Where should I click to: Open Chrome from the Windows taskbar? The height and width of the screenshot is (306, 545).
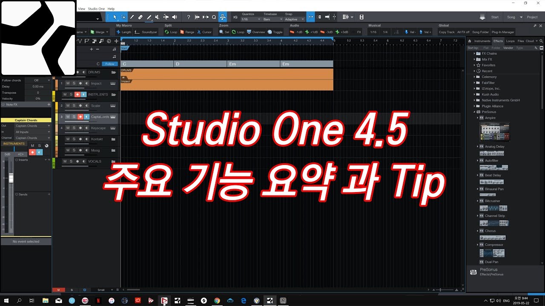(217, 300)
